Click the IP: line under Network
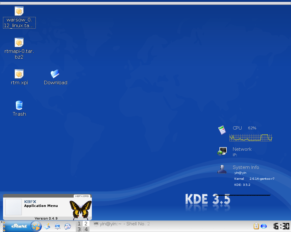 235,155
